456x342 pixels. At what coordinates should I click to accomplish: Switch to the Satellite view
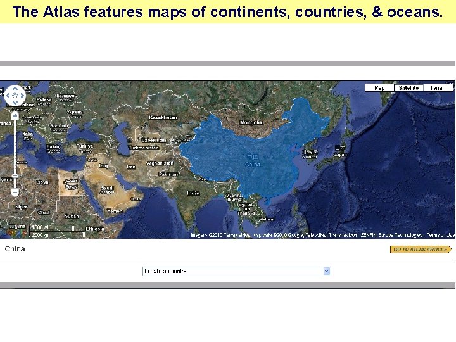409,88
